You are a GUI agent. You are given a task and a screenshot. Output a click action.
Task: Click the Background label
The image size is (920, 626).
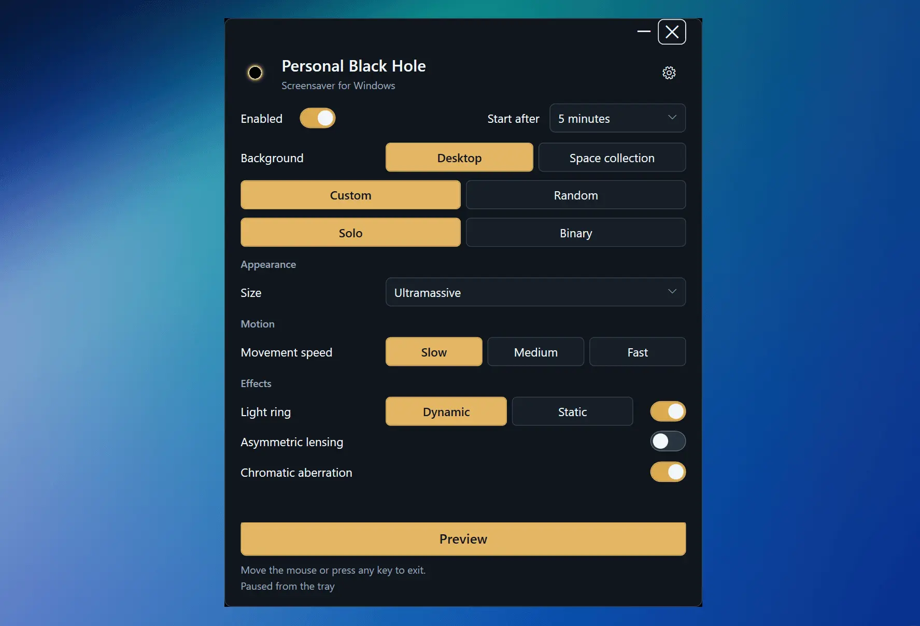pos(272,158)
